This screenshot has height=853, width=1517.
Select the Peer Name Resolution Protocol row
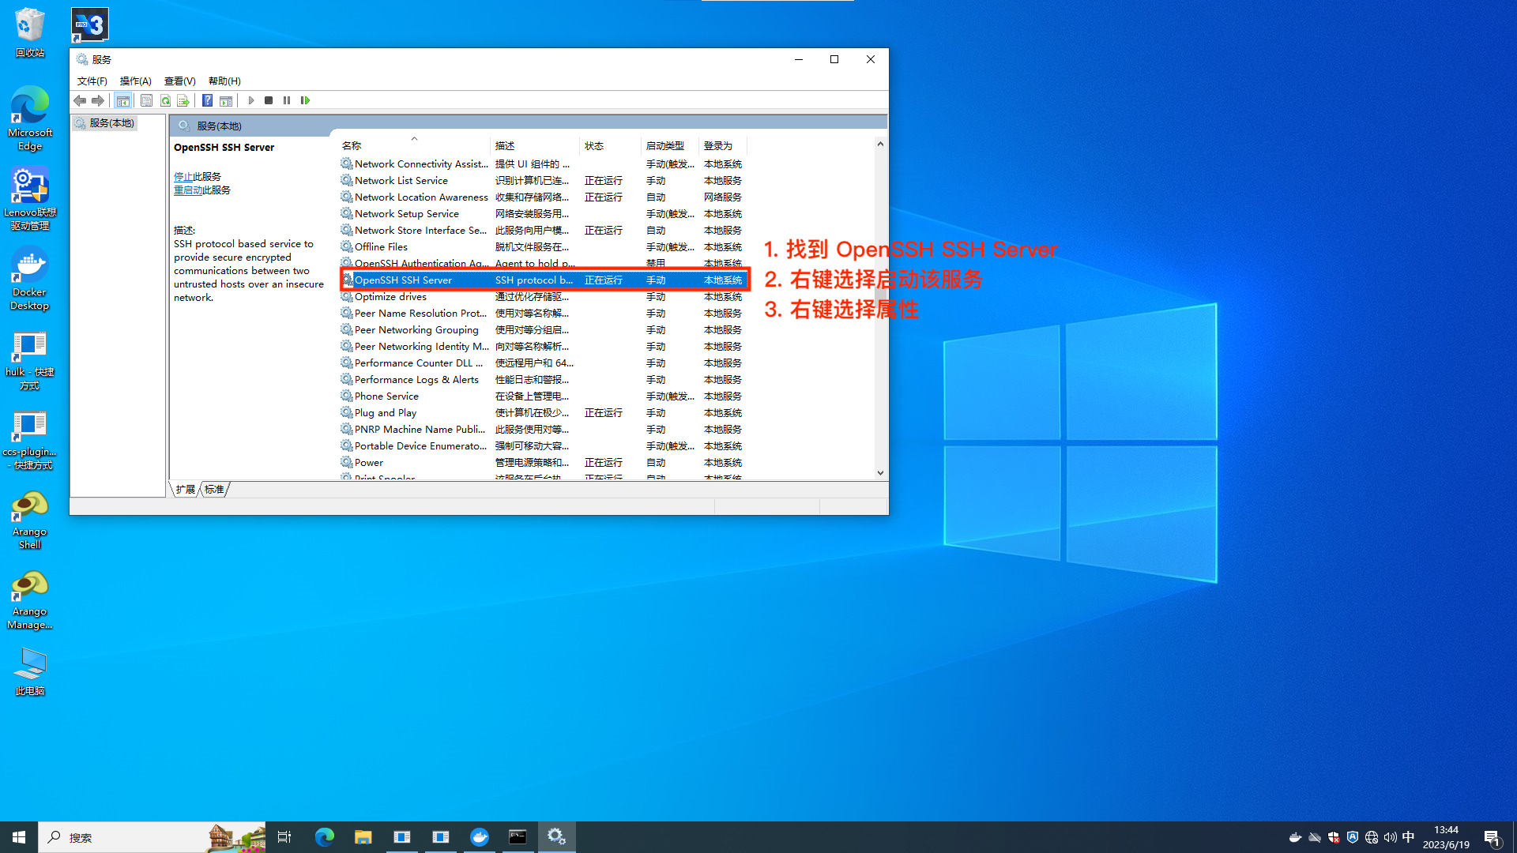544,314
